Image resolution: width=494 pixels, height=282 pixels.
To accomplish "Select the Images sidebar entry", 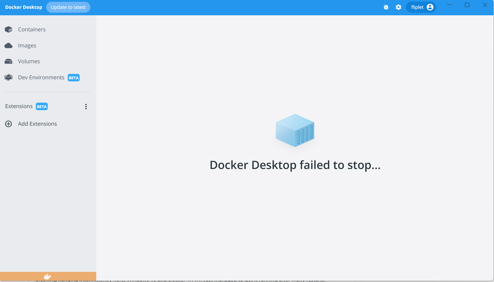I will coord(27,45).
